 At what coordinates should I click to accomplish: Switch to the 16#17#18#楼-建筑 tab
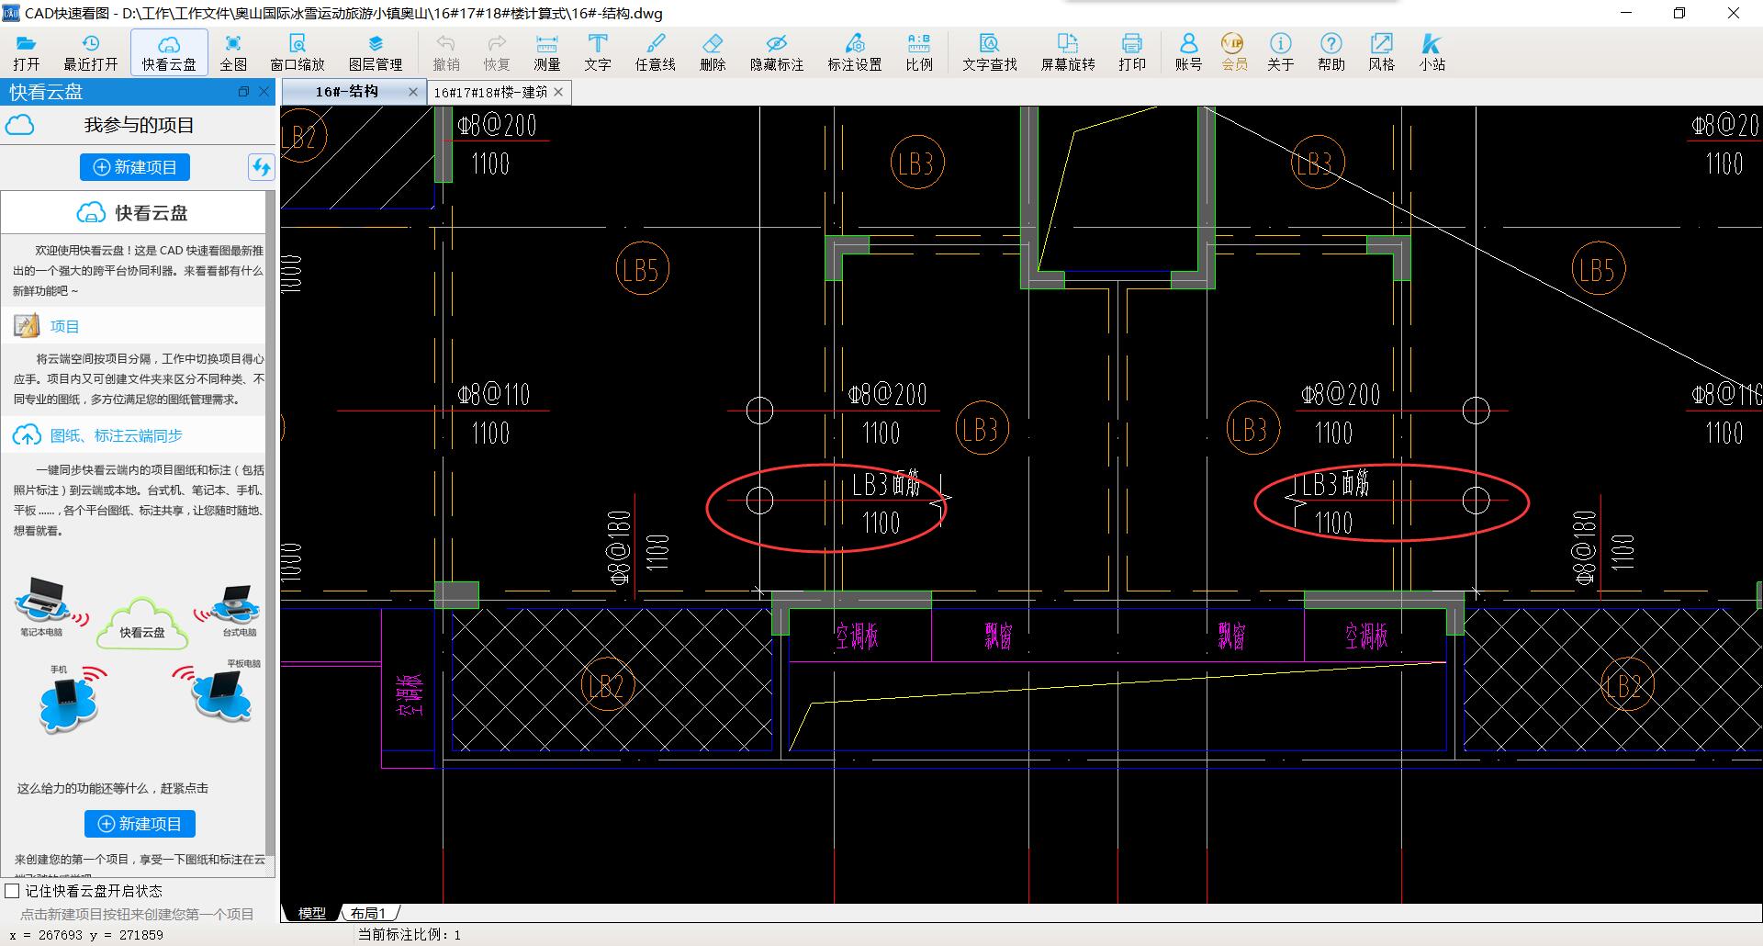pos(490,92)
